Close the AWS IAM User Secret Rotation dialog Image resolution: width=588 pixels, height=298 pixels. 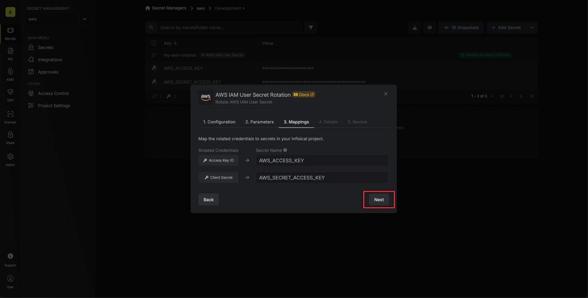point(386,94)
